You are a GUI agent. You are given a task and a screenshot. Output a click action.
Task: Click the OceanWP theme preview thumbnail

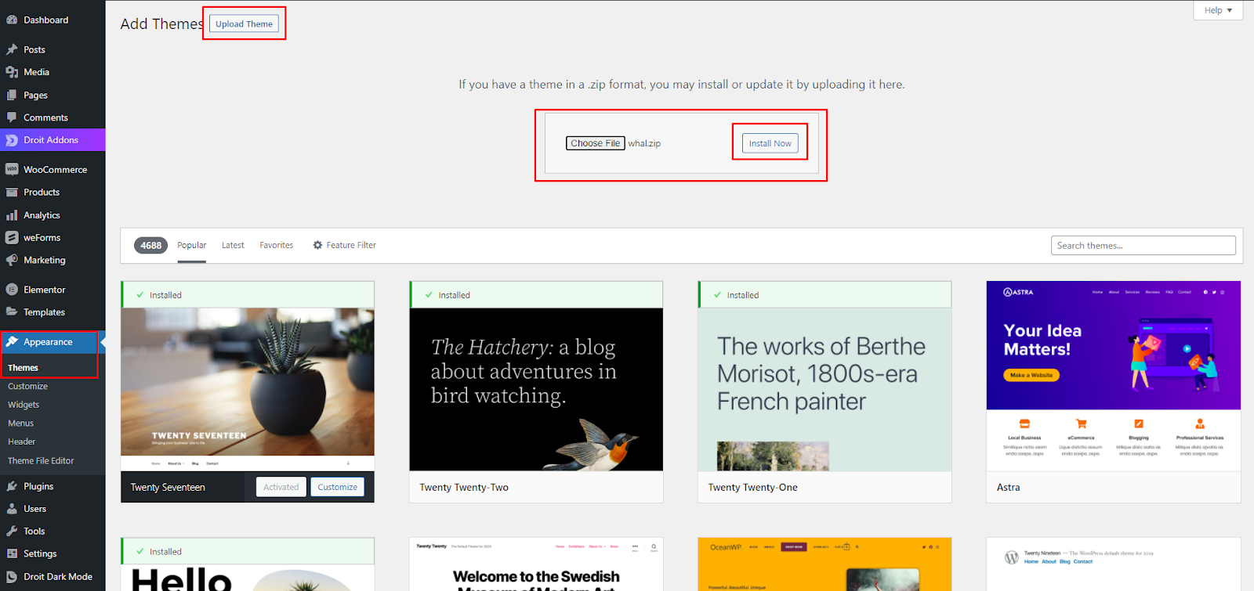tap(825, 564)
